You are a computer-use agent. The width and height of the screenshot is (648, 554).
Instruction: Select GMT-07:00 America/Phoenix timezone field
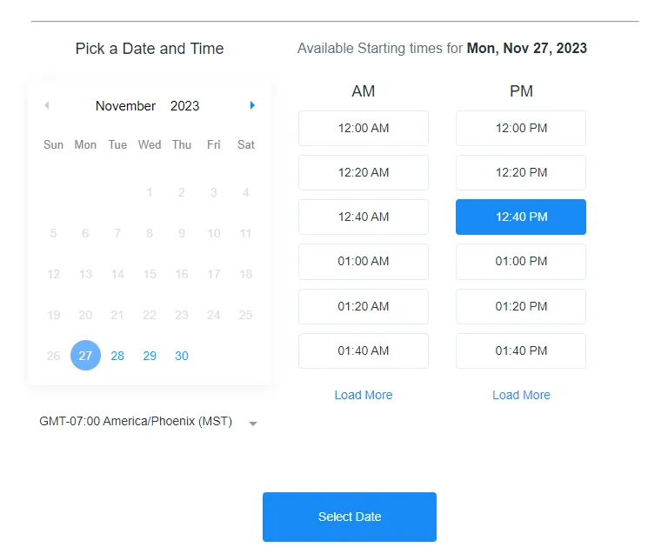pyautogui.click(x=136, y=422)
